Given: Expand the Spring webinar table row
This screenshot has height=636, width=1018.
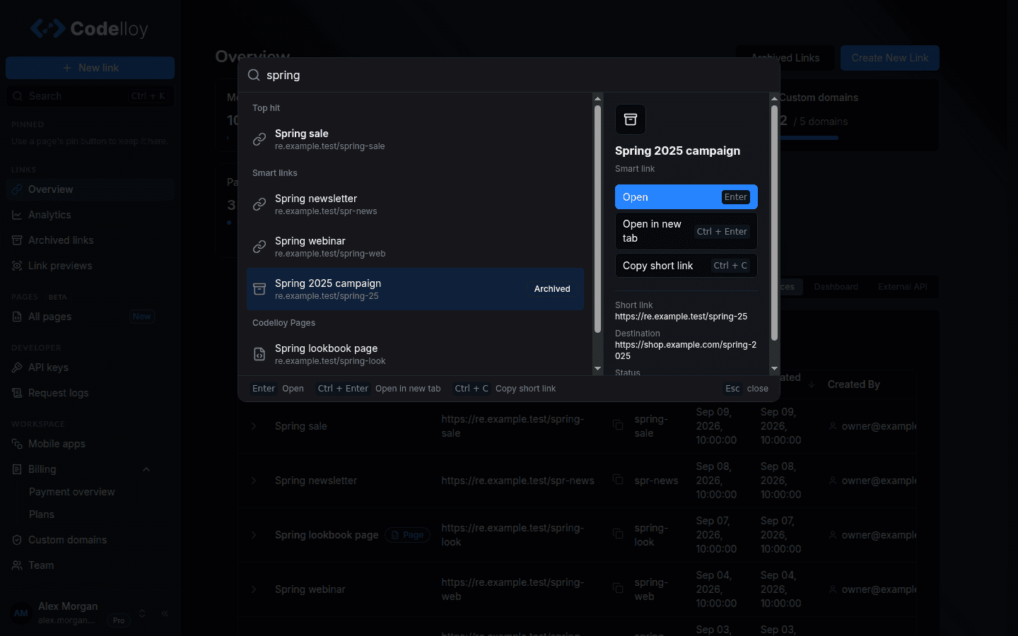Looking at the screenshot, I should tap(254, 589).
